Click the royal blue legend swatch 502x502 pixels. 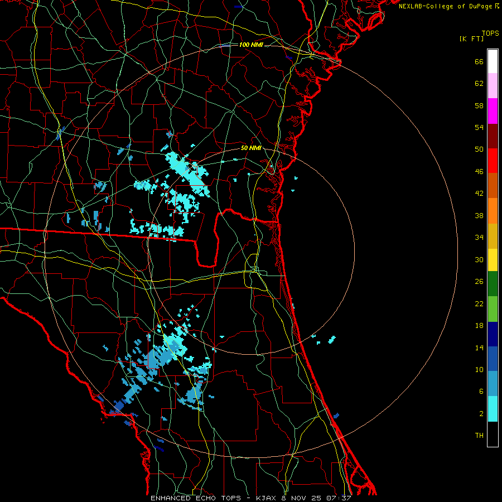coord(493,359)
